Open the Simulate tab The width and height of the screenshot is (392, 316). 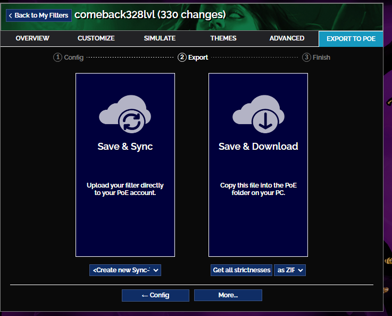coord(160,38)
